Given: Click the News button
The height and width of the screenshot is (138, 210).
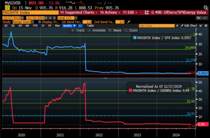Looking at the screenshot, I should click(x=115, y=30).
